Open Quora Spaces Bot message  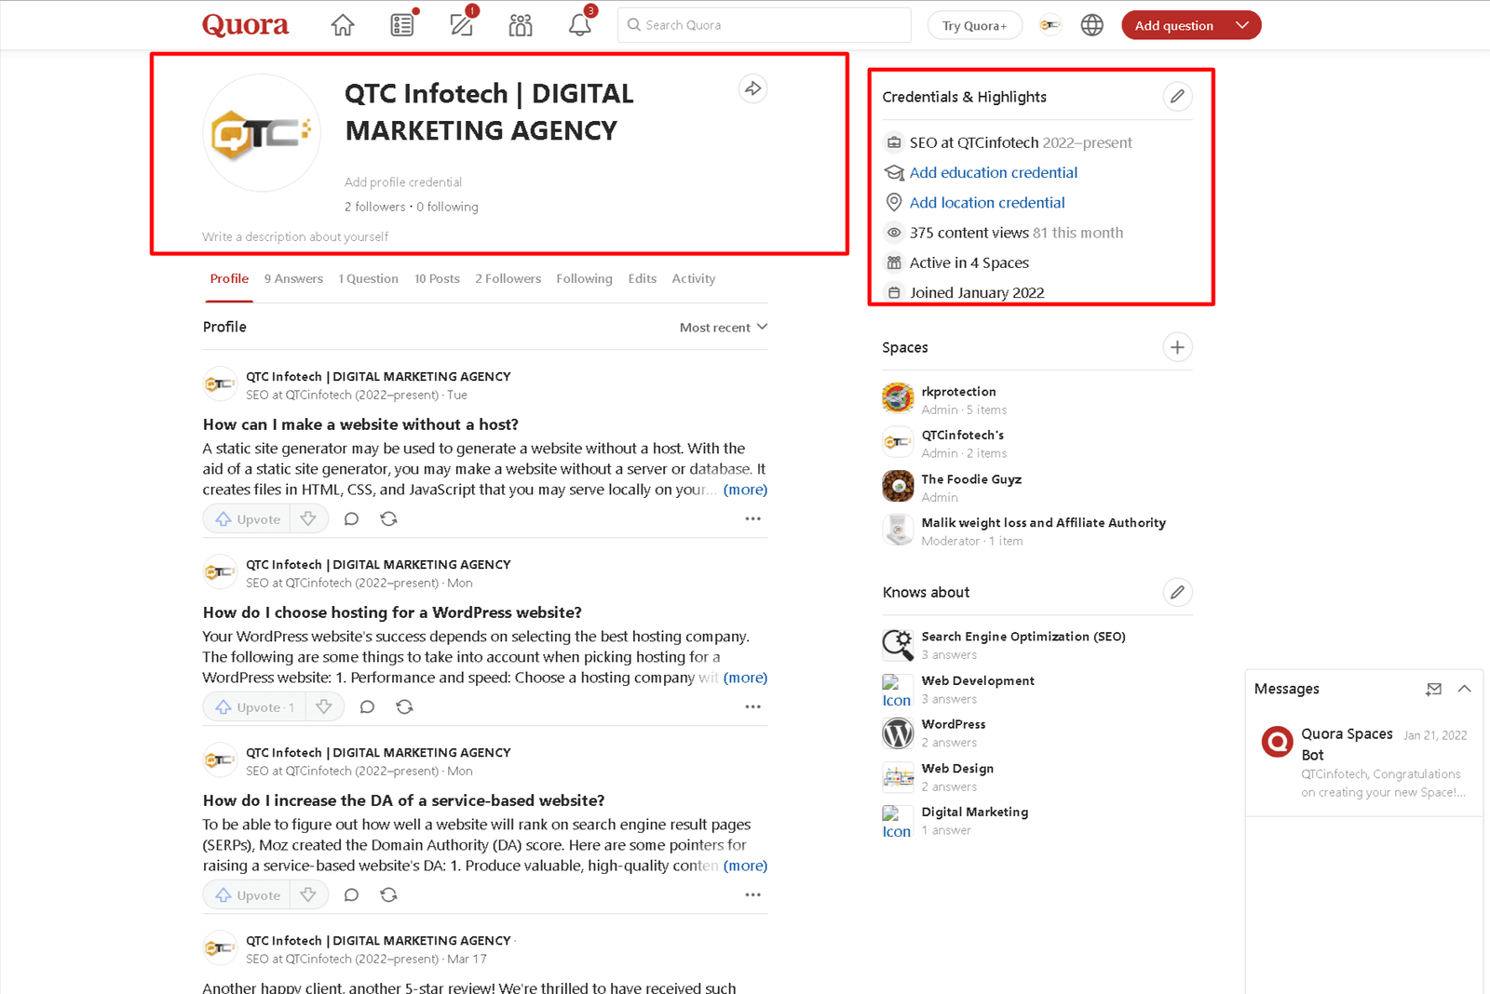coord(1364,761)
